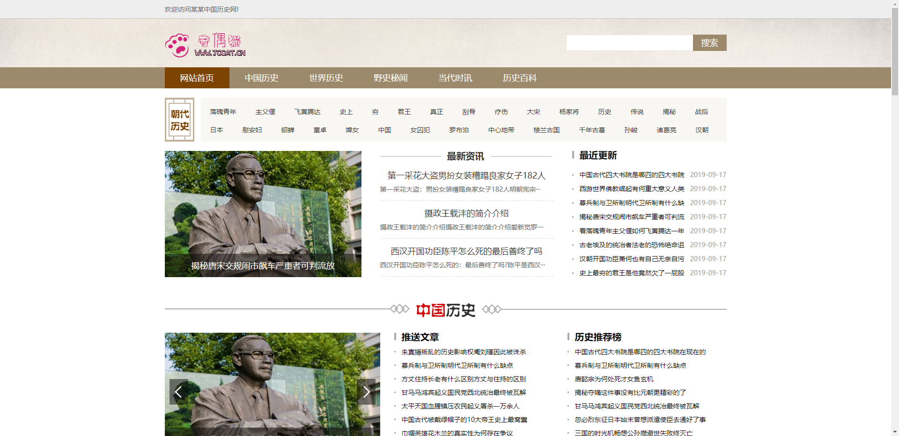Go to previous carousel slide arrow

click(x=178, y=392)
